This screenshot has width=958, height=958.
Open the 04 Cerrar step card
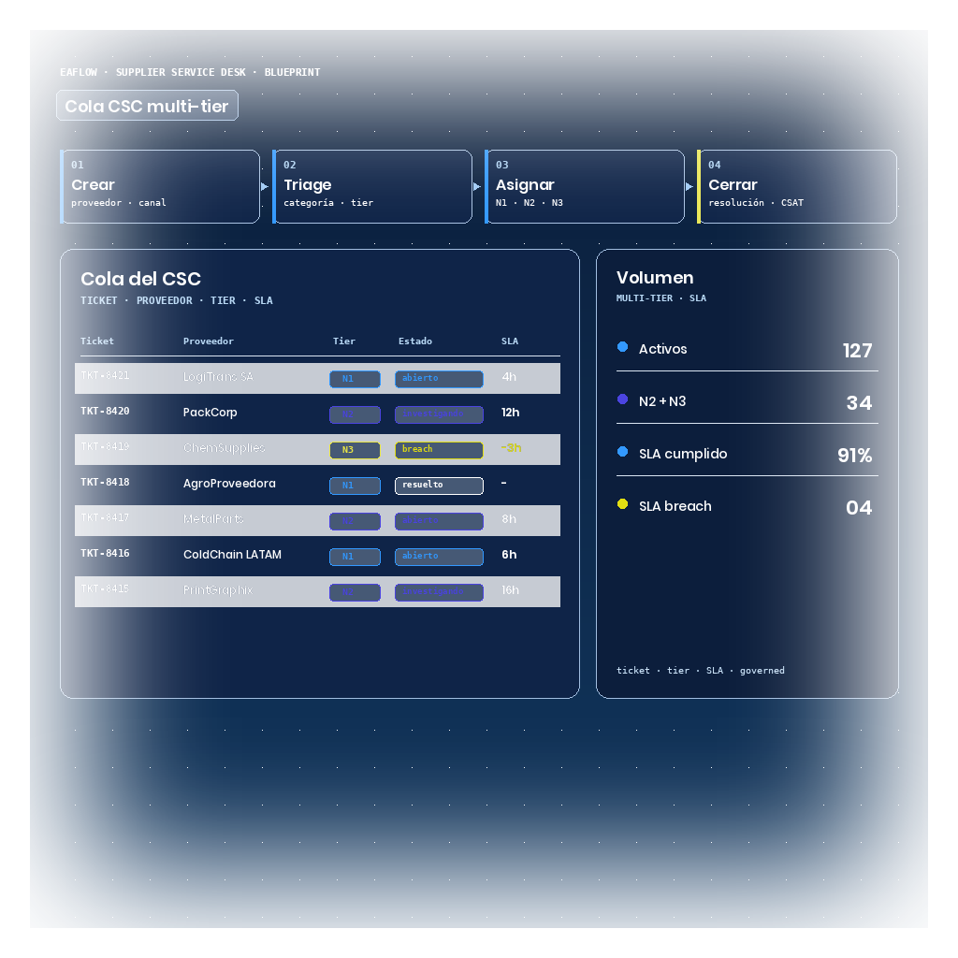tap(797, 186)
